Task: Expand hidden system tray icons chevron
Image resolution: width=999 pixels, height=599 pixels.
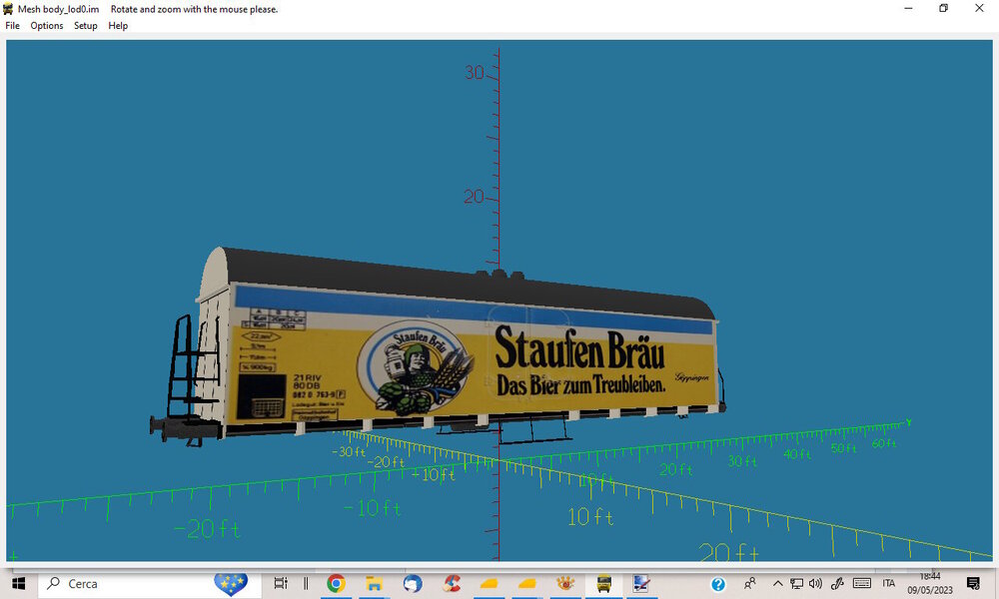Action: click(777, 583)
